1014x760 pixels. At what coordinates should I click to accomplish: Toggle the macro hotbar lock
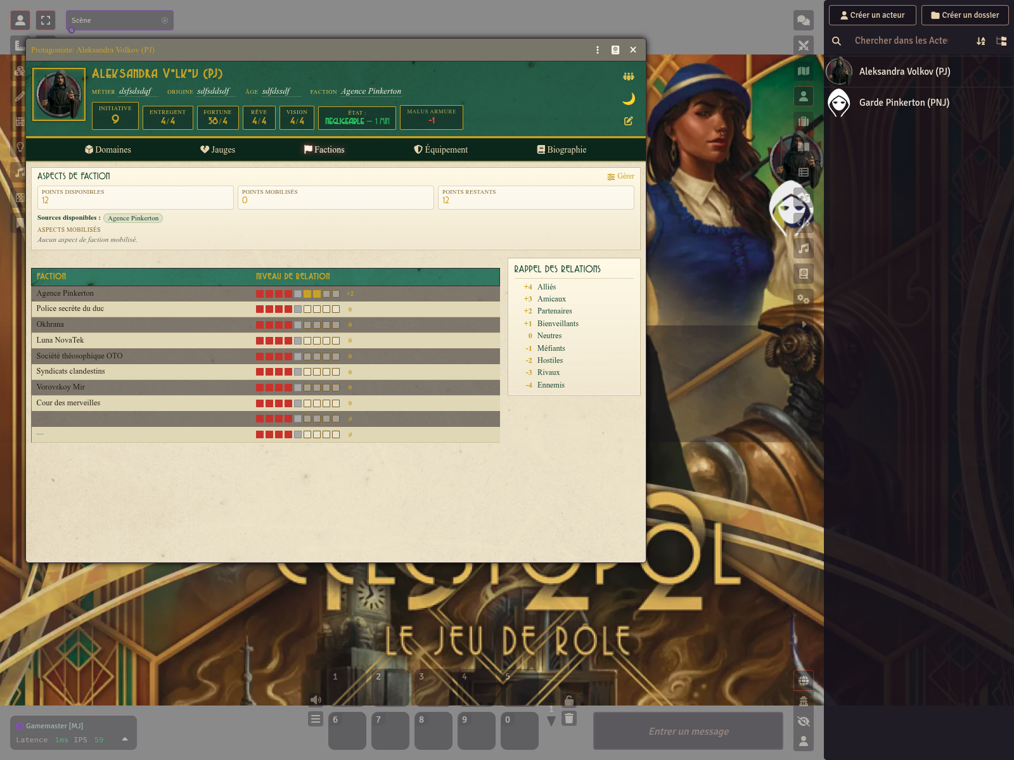coord(569,700)
